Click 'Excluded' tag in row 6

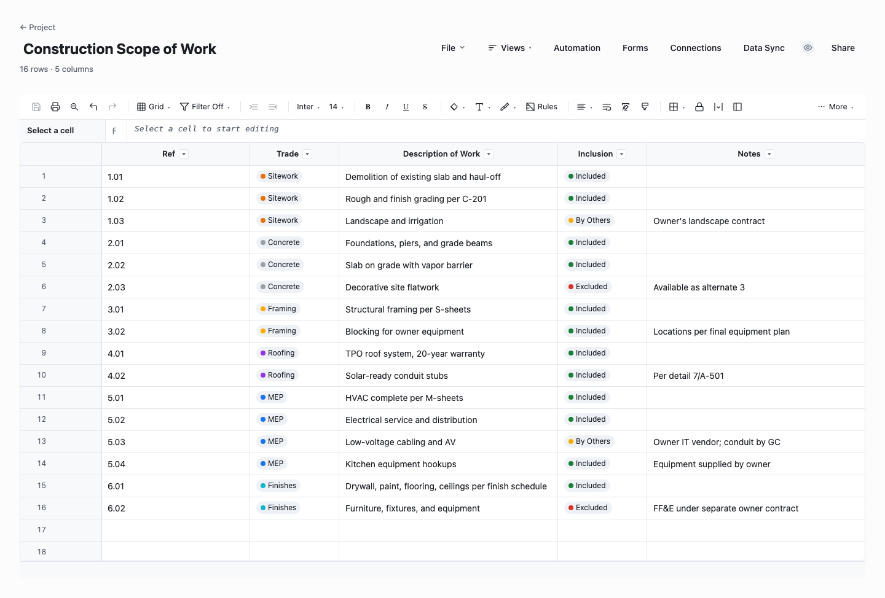(588, 287)
